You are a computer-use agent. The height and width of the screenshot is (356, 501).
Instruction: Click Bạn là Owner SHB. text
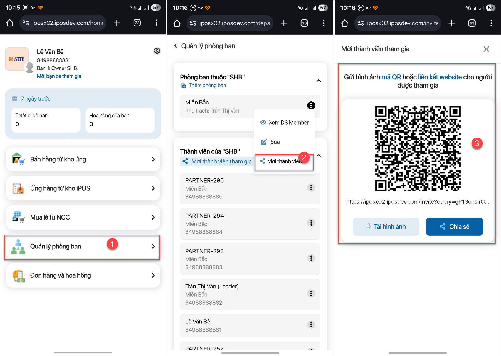coord(58,68)
